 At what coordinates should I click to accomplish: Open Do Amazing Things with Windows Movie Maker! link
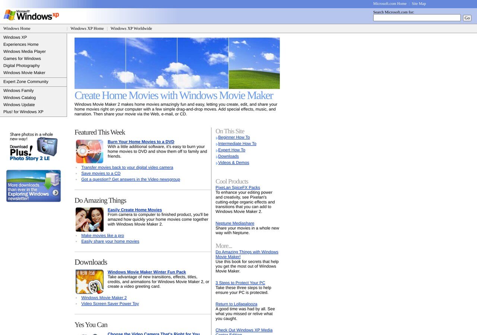247,254
